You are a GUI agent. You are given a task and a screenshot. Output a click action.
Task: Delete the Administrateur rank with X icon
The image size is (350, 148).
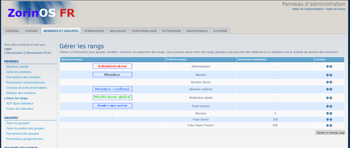[x=331, y=66]
